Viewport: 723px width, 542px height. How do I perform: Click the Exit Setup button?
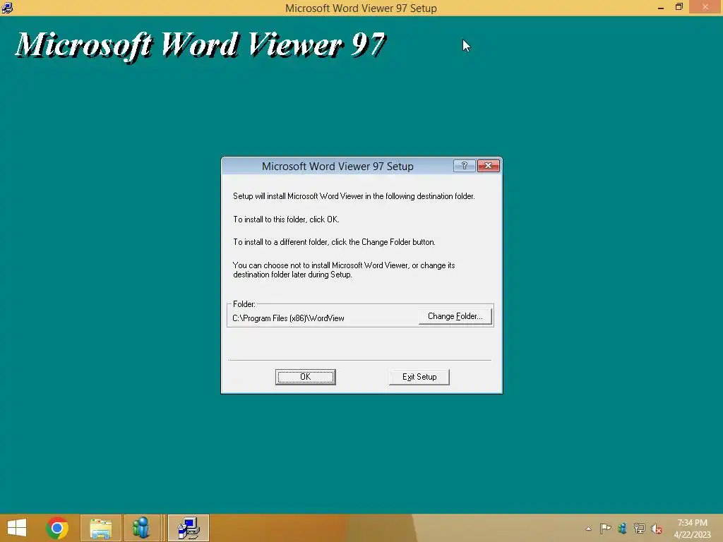[x=419, y=377]
